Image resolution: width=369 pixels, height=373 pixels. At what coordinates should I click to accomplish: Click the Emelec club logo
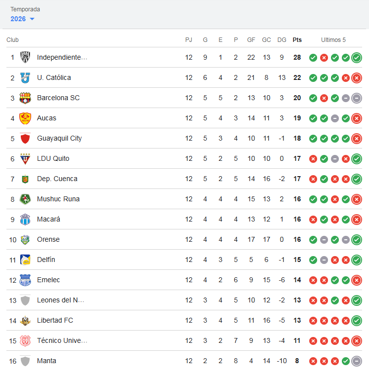(x=25, y=280)
